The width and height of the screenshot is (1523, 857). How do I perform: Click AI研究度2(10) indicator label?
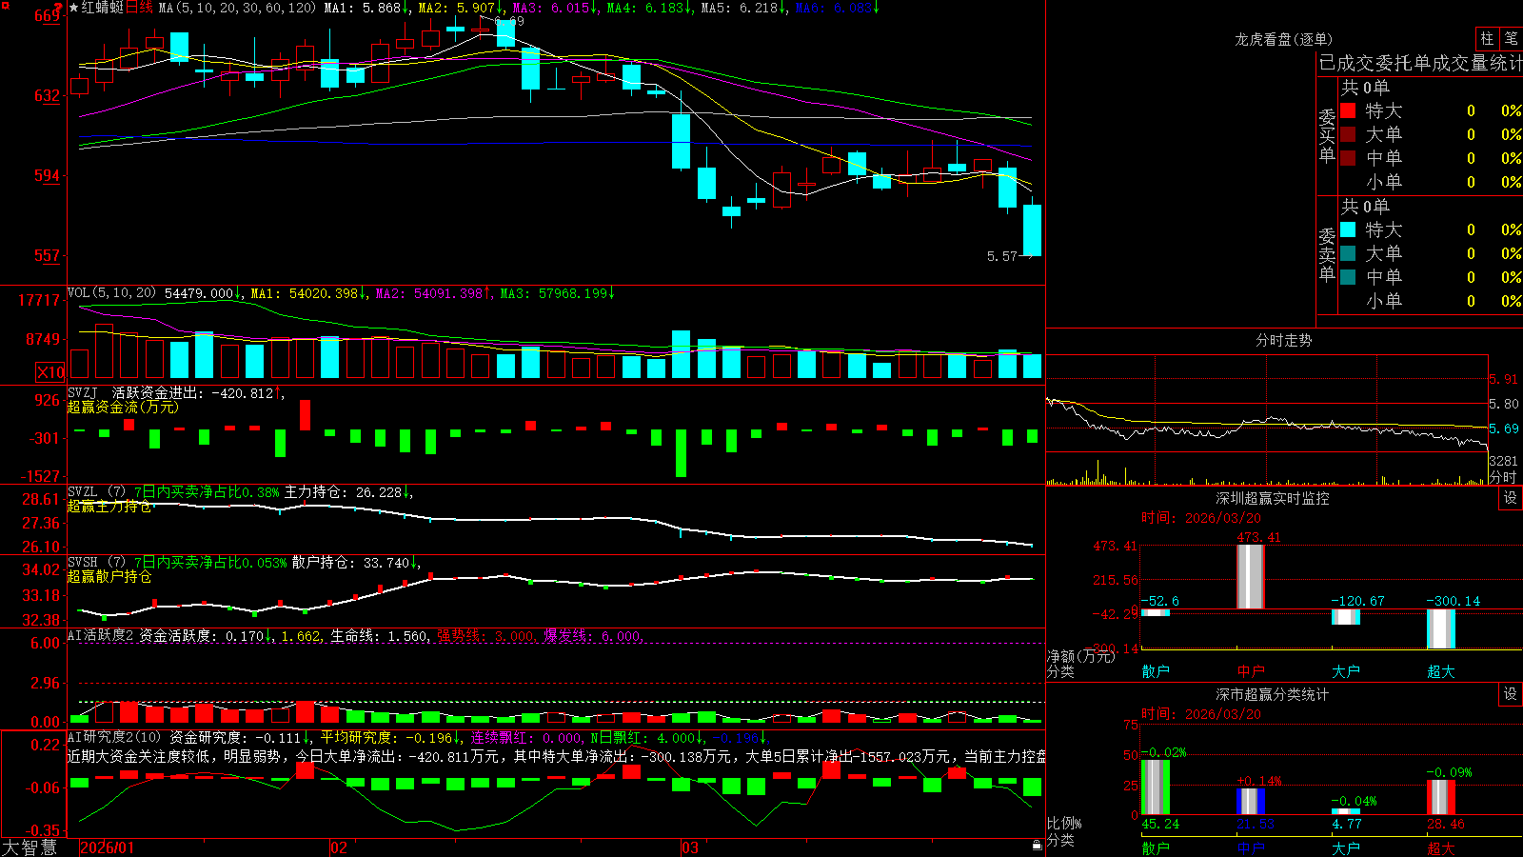pyautogui.click(x=115, y=737)
